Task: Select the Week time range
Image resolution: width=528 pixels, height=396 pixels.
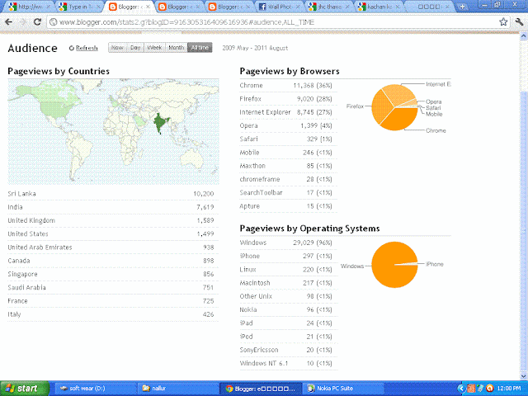Action: point(154,48)
